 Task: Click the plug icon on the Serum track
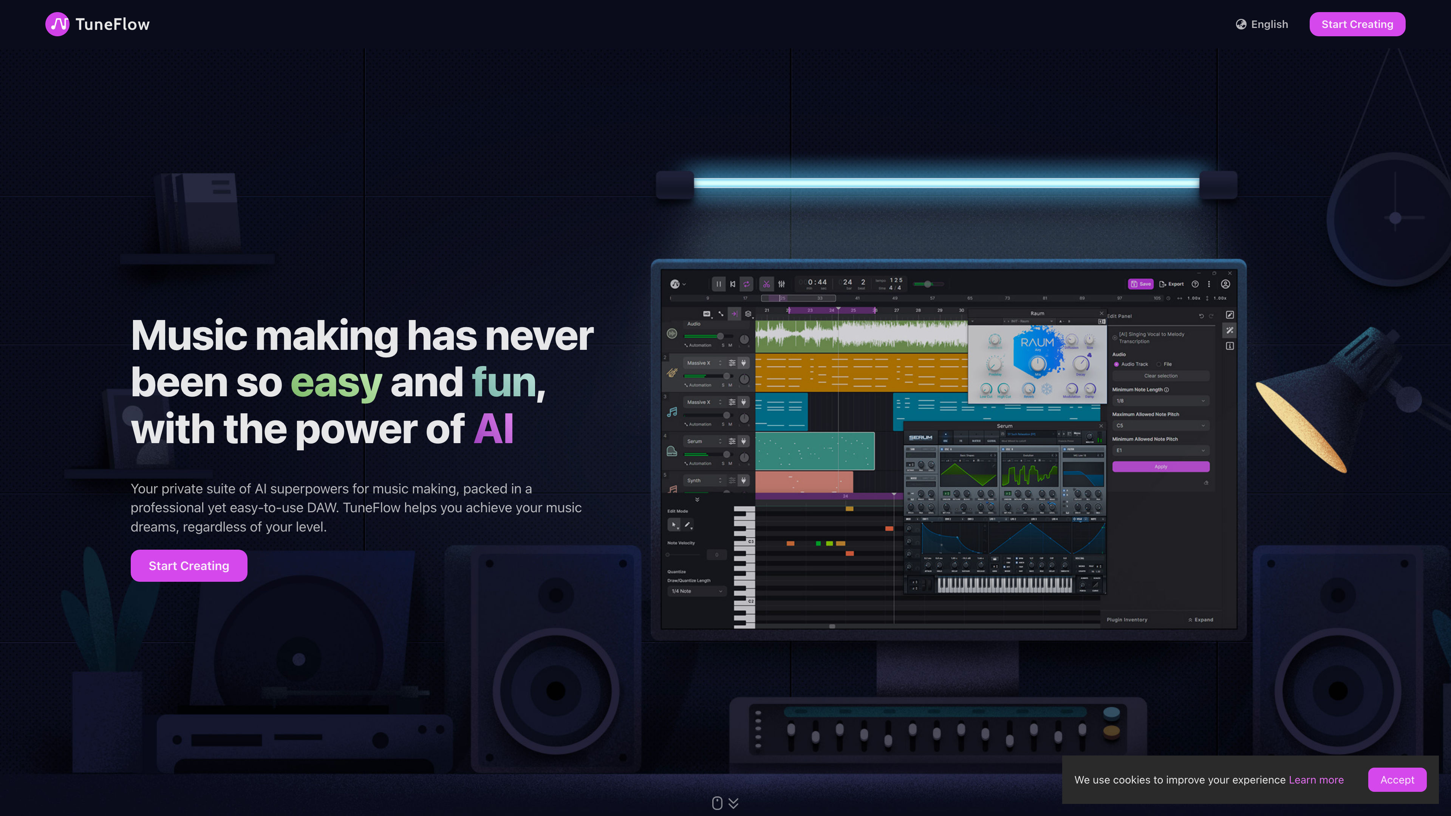pos(744,441)
